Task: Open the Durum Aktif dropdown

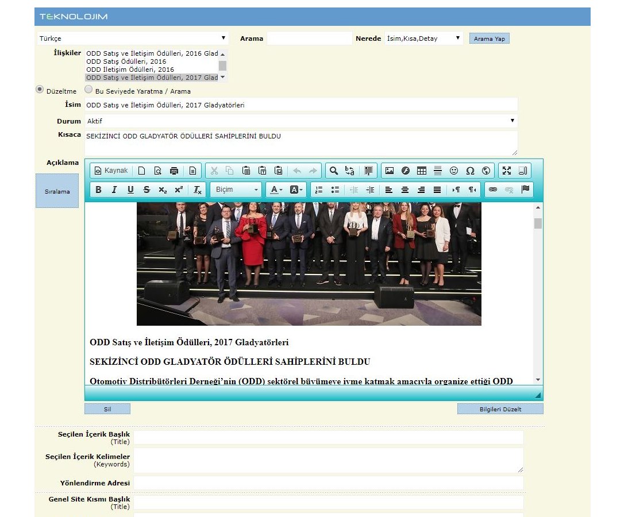Action: (301, 121)
